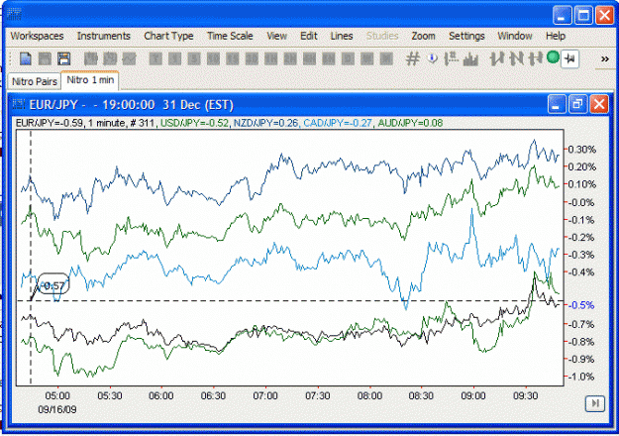Image resolution: width=619 pixels, height=436 pixels.
Task: Open the Window menu
Action: tap(515, 36)
